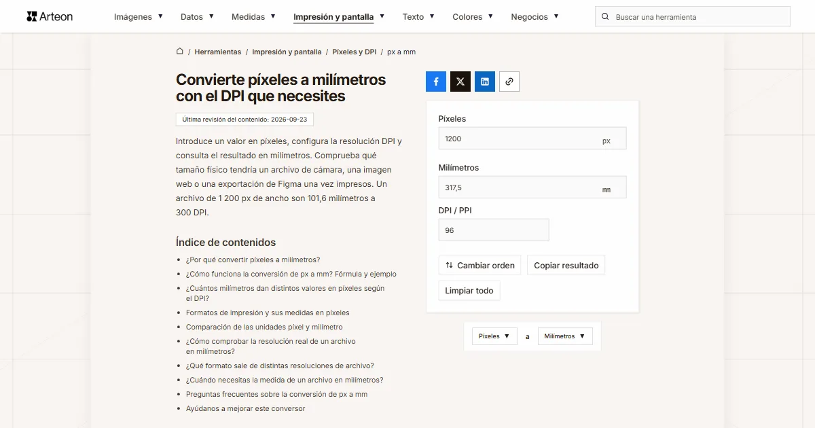Jump to ¿Cómo comprobar la resolución real?
This screenshot has height=428, width=815.
tap(271, 346)
